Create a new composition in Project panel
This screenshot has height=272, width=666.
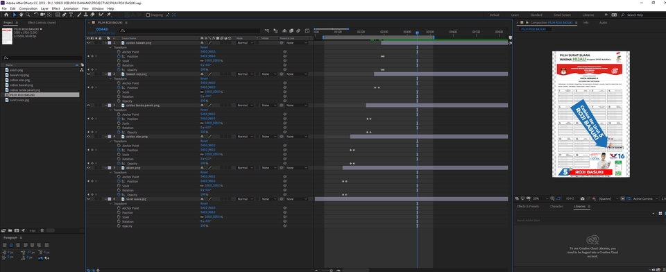coord(17,230)
